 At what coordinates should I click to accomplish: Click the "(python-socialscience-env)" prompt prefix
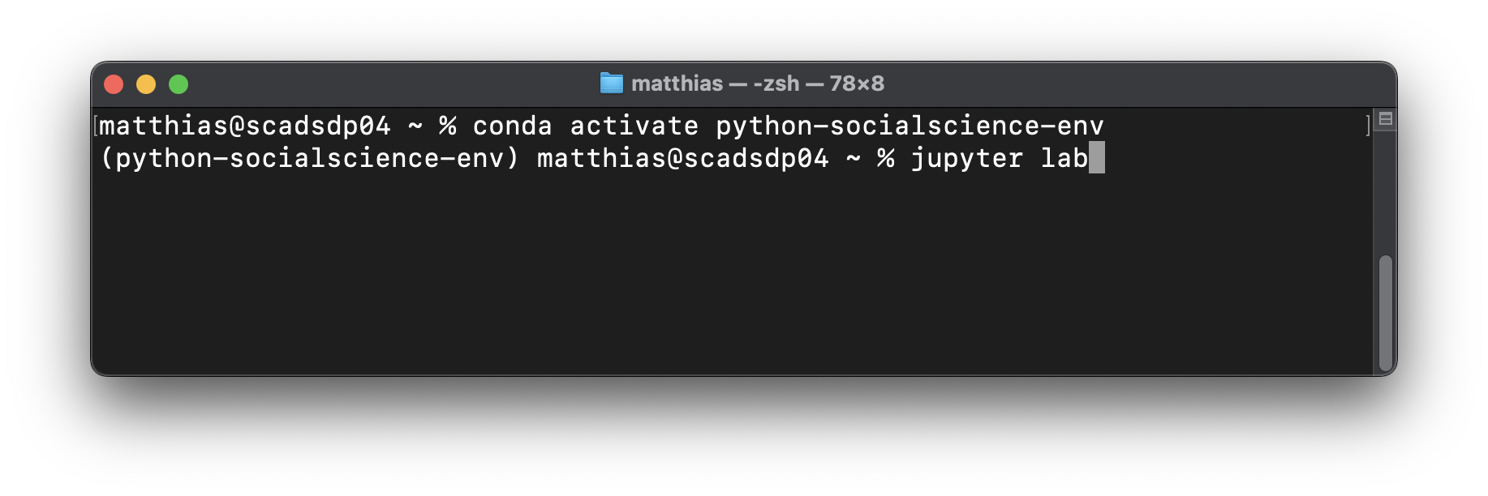(x=309, y=158)
